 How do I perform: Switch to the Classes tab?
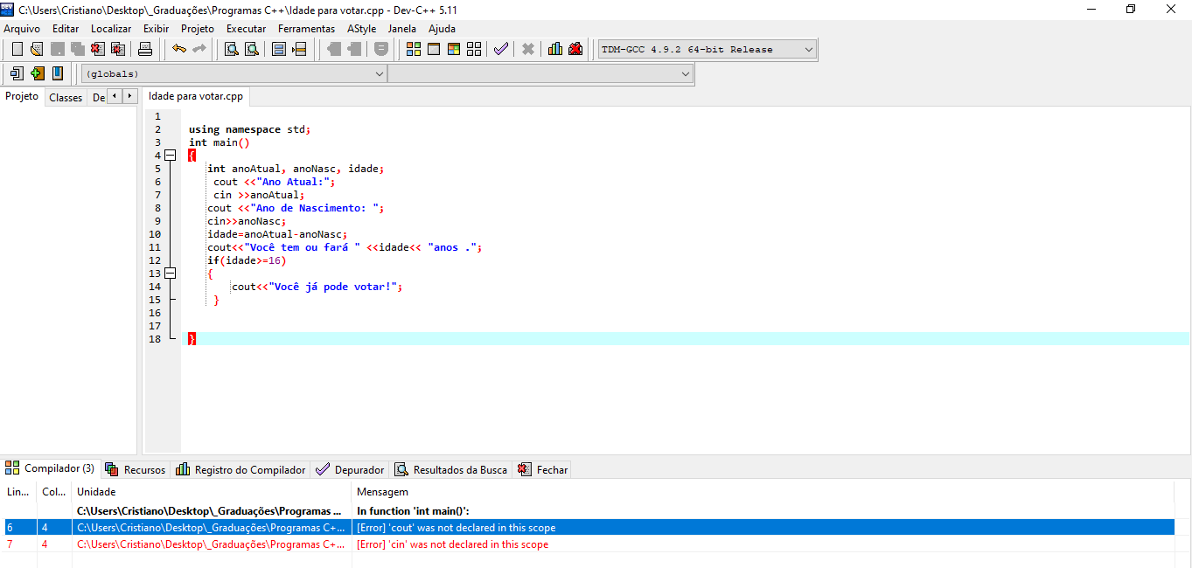point(66,98)
